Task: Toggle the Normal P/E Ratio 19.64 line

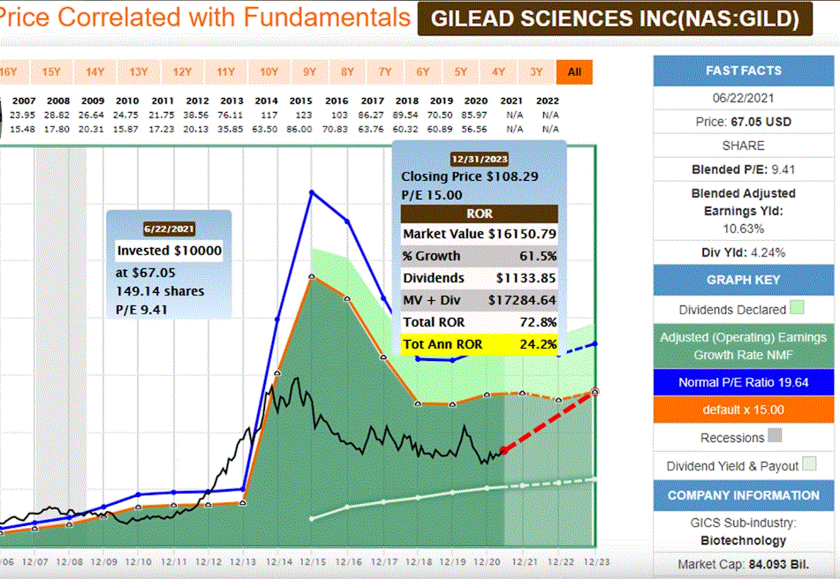Action: click(x=744, y=382)
